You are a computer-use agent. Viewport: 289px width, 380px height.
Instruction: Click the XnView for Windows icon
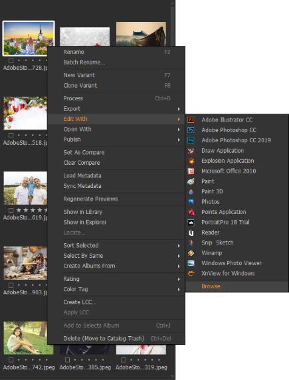tap(191, 273)
